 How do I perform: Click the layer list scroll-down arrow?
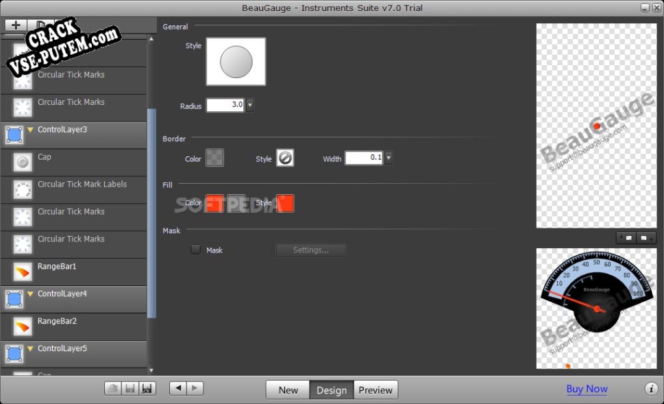coord(151,370)
